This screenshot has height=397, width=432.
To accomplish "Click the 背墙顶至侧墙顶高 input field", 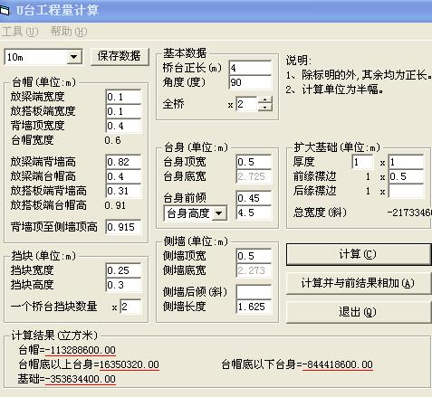I will pyautogui.click(x=123, y=227).
